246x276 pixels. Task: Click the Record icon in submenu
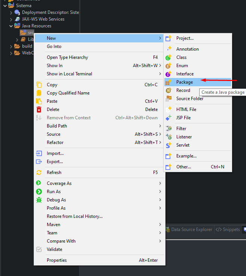coord(168,90)
